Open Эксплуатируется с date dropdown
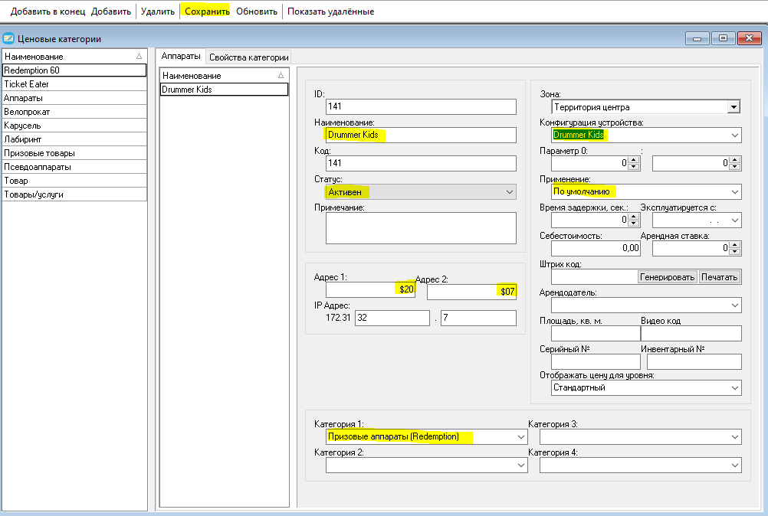Viewport: 768px width, 516px height. [735, 220]
